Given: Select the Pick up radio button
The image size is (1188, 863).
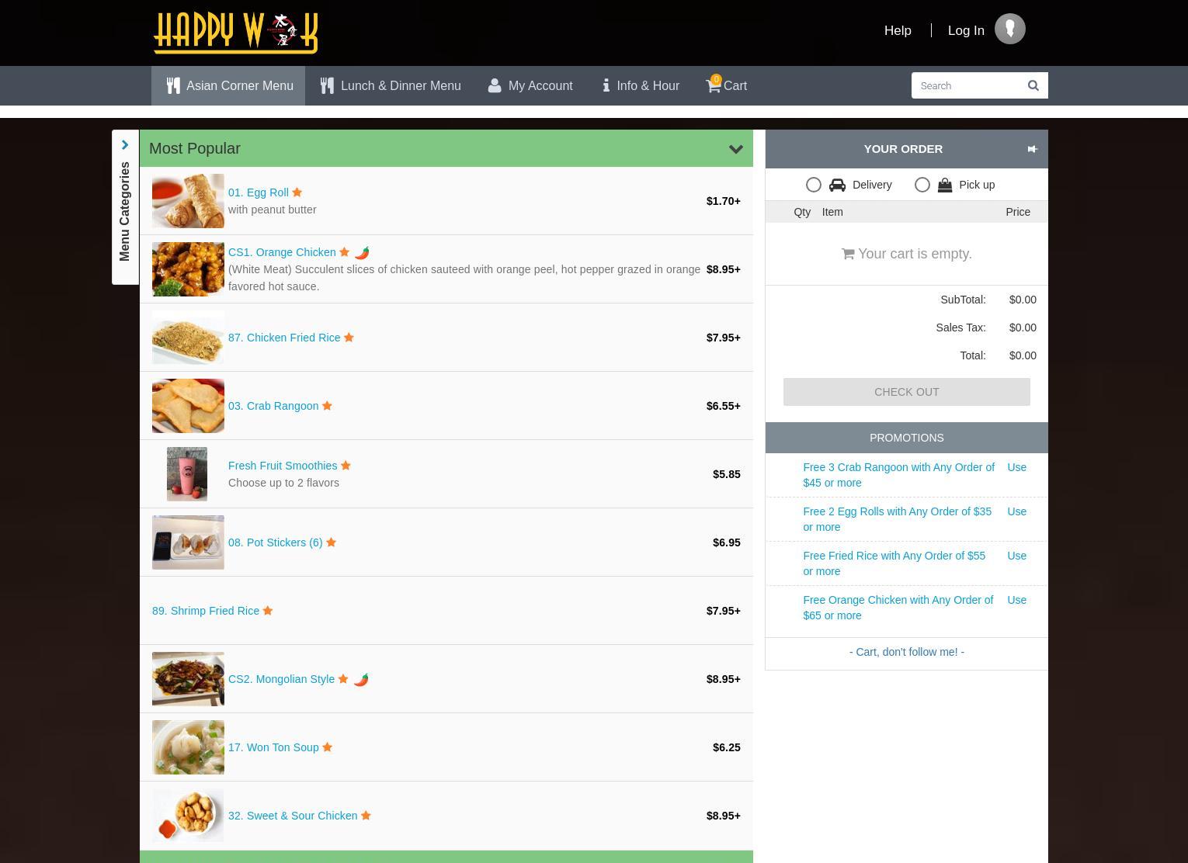Looking at the screenshot, I should tap(922, 185).
